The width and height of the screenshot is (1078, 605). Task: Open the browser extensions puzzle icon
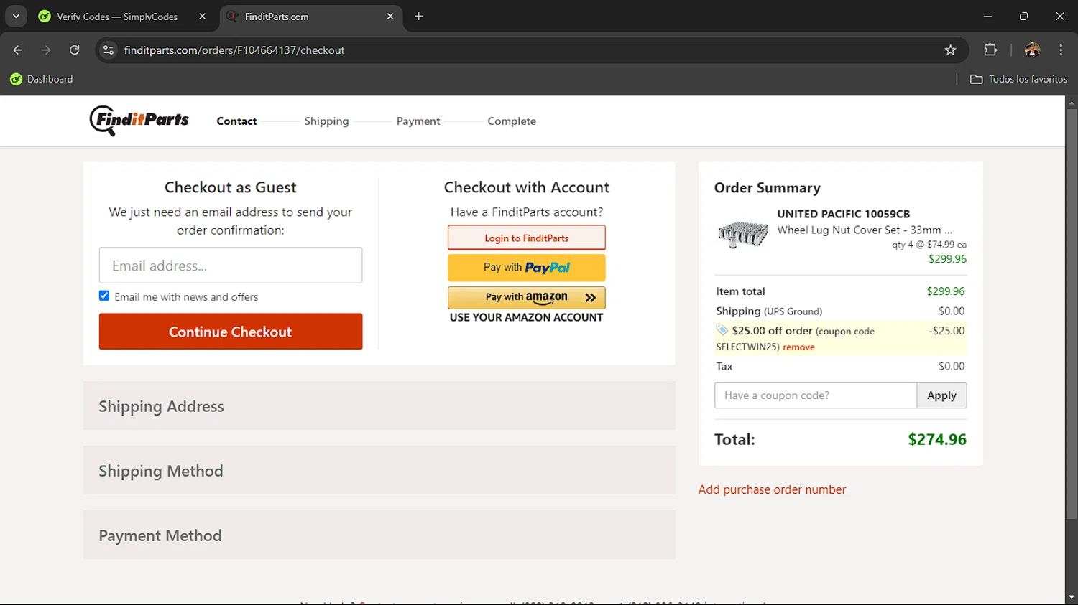coord(990,50)
